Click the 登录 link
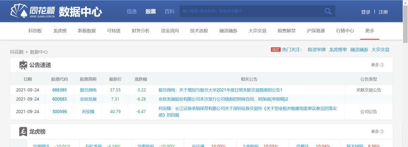The width and height of the screenshot is (408, 147). pos(366,12)
